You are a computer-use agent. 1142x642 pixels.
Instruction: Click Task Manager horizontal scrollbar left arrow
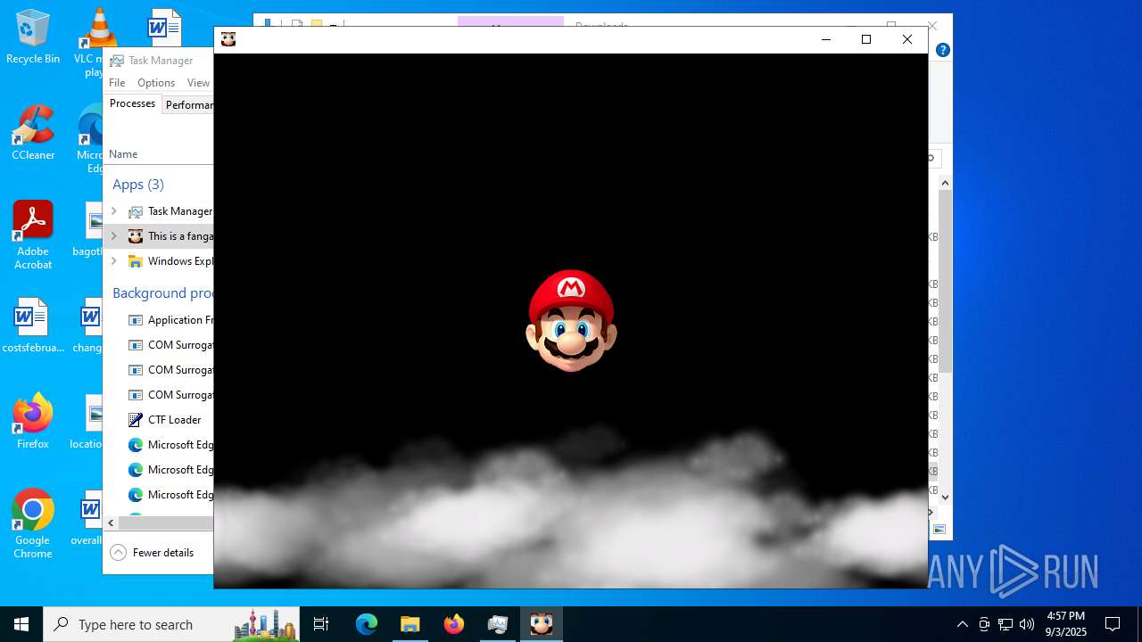point(111,523)
